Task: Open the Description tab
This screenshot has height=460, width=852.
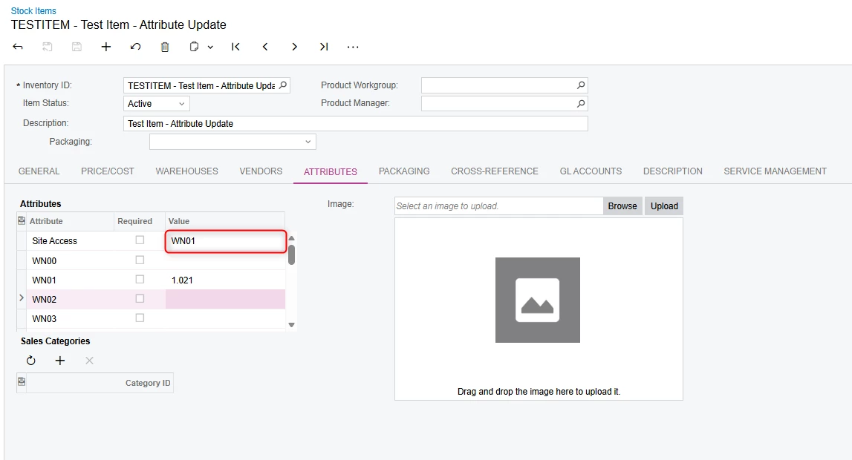Action: click(673, 171)
